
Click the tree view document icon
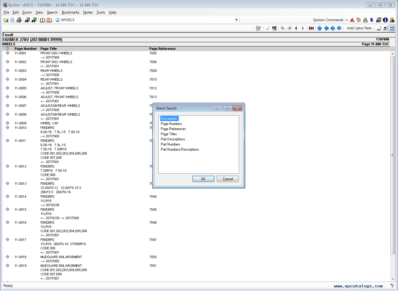pyautogui.click(x=12, y=20)
